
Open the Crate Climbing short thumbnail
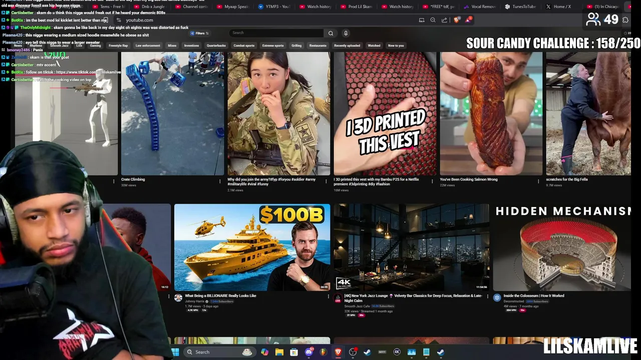pos(172,113)
